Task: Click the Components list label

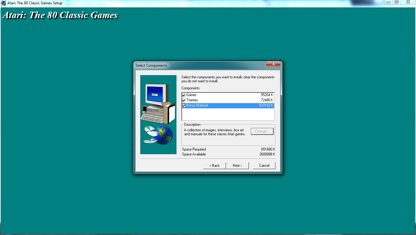Action: pyautogui.click(x=191, y=88)
